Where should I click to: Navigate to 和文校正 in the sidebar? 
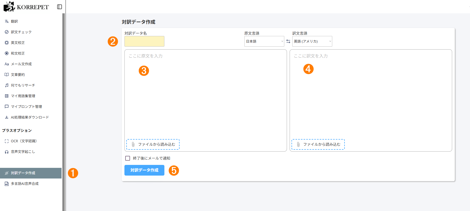31,53
